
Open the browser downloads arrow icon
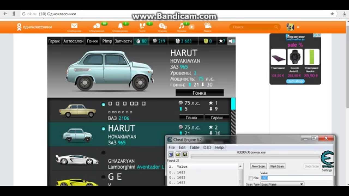[344, 14]
